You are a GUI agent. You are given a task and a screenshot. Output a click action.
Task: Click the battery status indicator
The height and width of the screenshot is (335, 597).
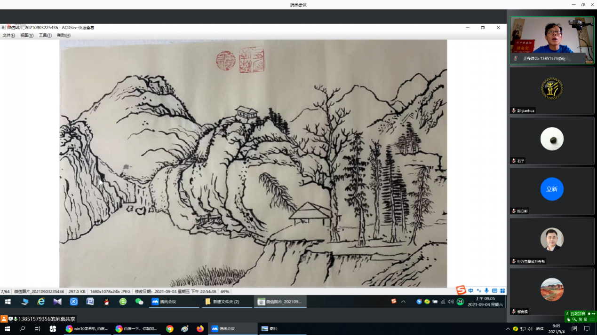[435, 302]
